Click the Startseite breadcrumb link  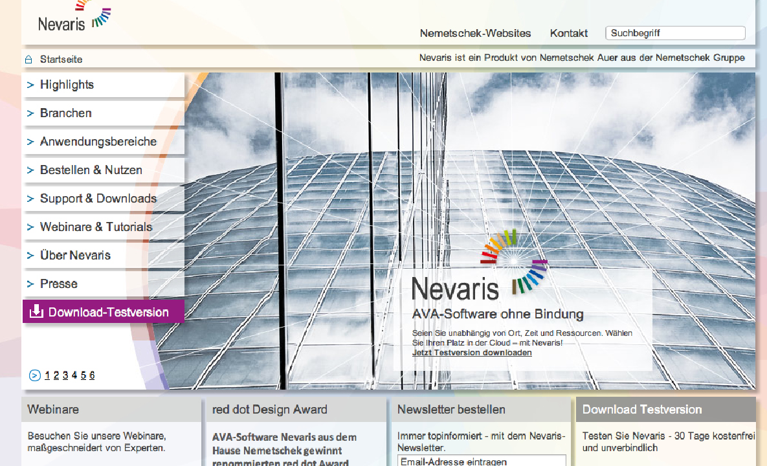pyautogui.click(x=61, y=59)
